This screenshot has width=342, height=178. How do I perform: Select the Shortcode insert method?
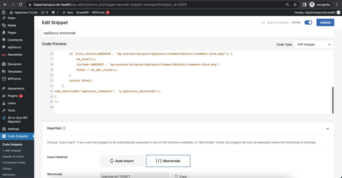click(168, 161)
